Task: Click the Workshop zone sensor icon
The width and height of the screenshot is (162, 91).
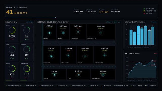Action: 51,56
